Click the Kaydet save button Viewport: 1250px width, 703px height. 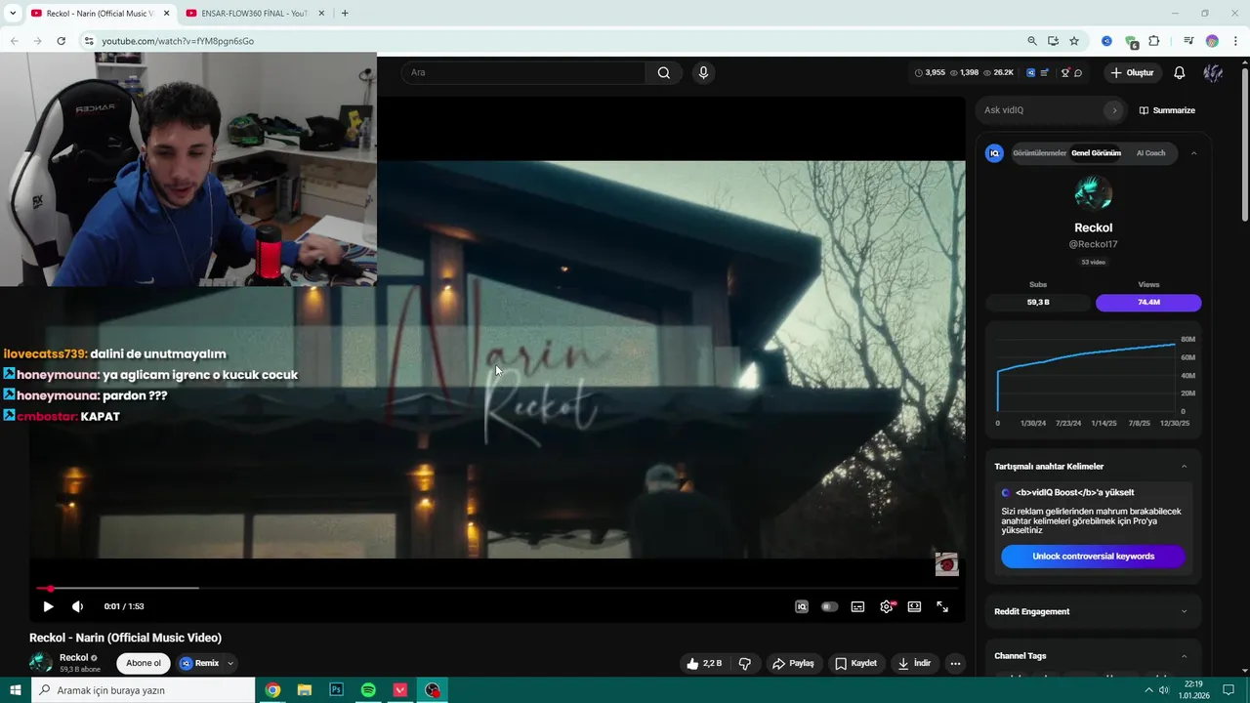click(x=855, y=663)
